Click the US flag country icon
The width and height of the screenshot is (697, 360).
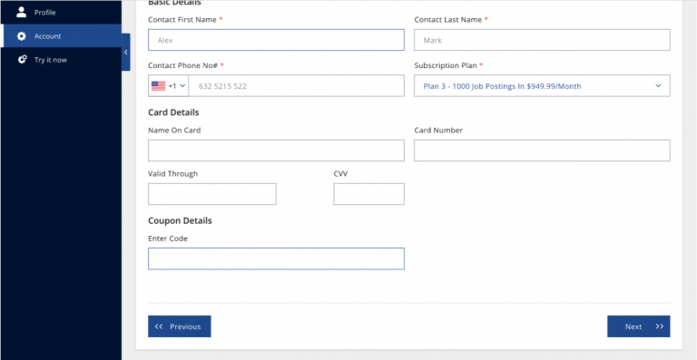click(x=158, y=85)
